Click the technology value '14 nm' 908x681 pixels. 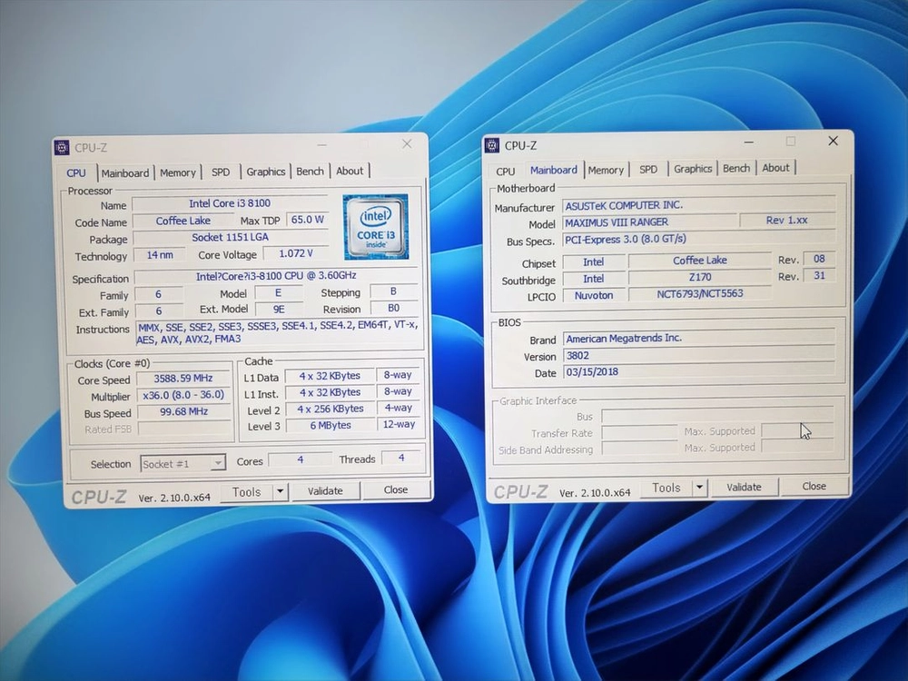160,255
